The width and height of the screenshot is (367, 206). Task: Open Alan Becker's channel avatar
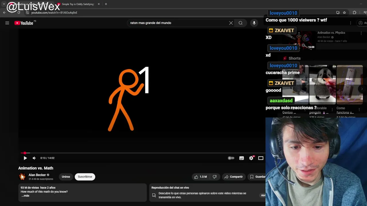pyautogui.click(x=22, y=177)
